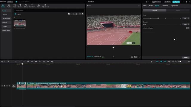Toggle Voice tone change switch
The height and width of the screenshot is (107, 191).
point(188,28)
